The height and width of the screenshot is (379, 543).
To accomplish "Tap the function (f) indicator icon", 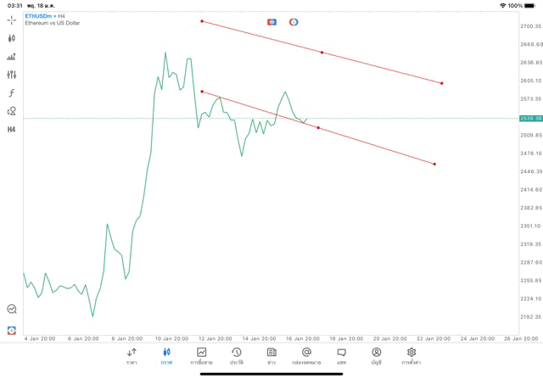I will tap(12, 92).
